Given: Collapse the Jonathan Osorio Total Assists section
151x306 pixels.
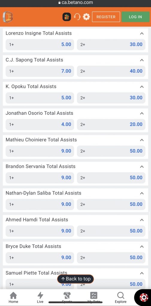Looking at the screenshot, I should [x=142, y=113].
